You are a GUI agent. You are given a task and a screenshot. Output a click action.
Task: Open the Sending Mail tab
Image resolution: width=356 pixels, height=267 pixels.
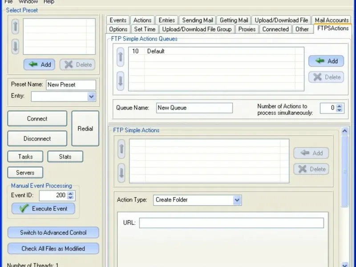pos(198,20)
